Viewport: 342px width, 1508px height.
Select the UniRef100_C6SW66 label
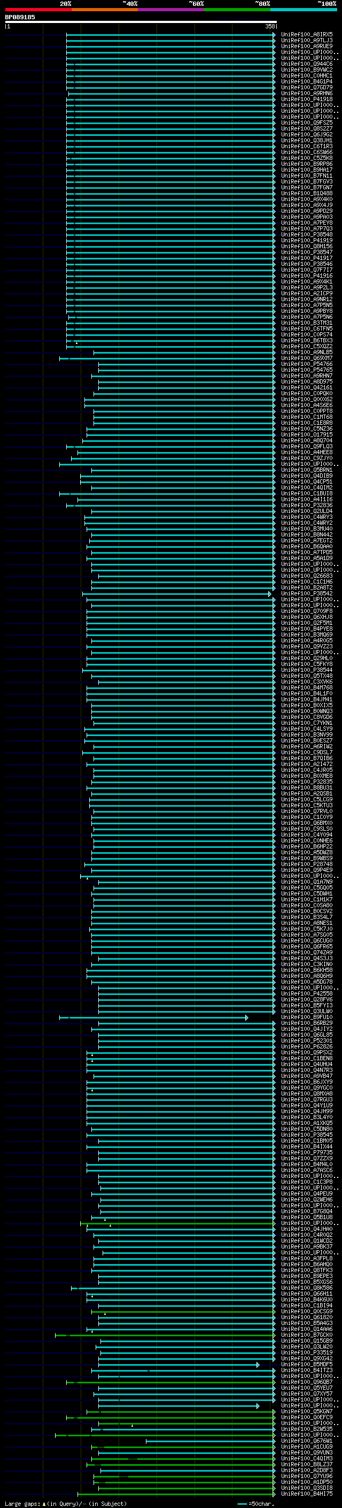coord(306,152)
